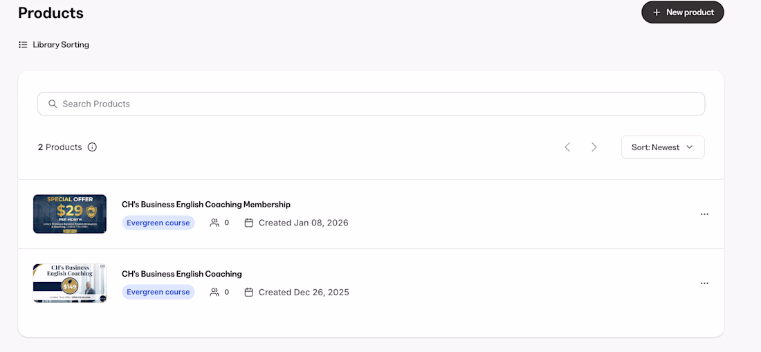Go to previous page with left chevron

click(x=567, y=147)
